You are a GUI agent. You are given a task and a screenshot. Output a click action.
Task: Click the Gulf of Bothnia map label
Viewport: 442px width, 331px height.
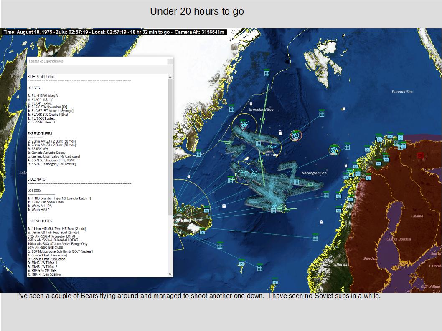click(399, 239)
